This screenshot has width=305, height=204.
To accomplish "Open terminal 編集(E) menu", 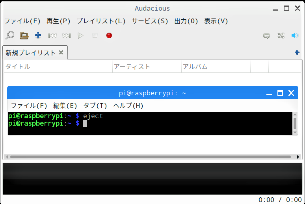I will [x=65, y=106].
